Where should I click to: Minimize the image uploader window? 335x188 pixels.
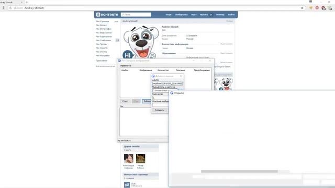tap(194, 61)
